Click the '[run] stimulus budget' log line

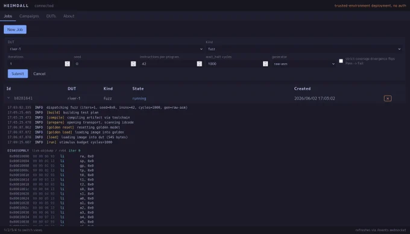[x=60, y=142]
